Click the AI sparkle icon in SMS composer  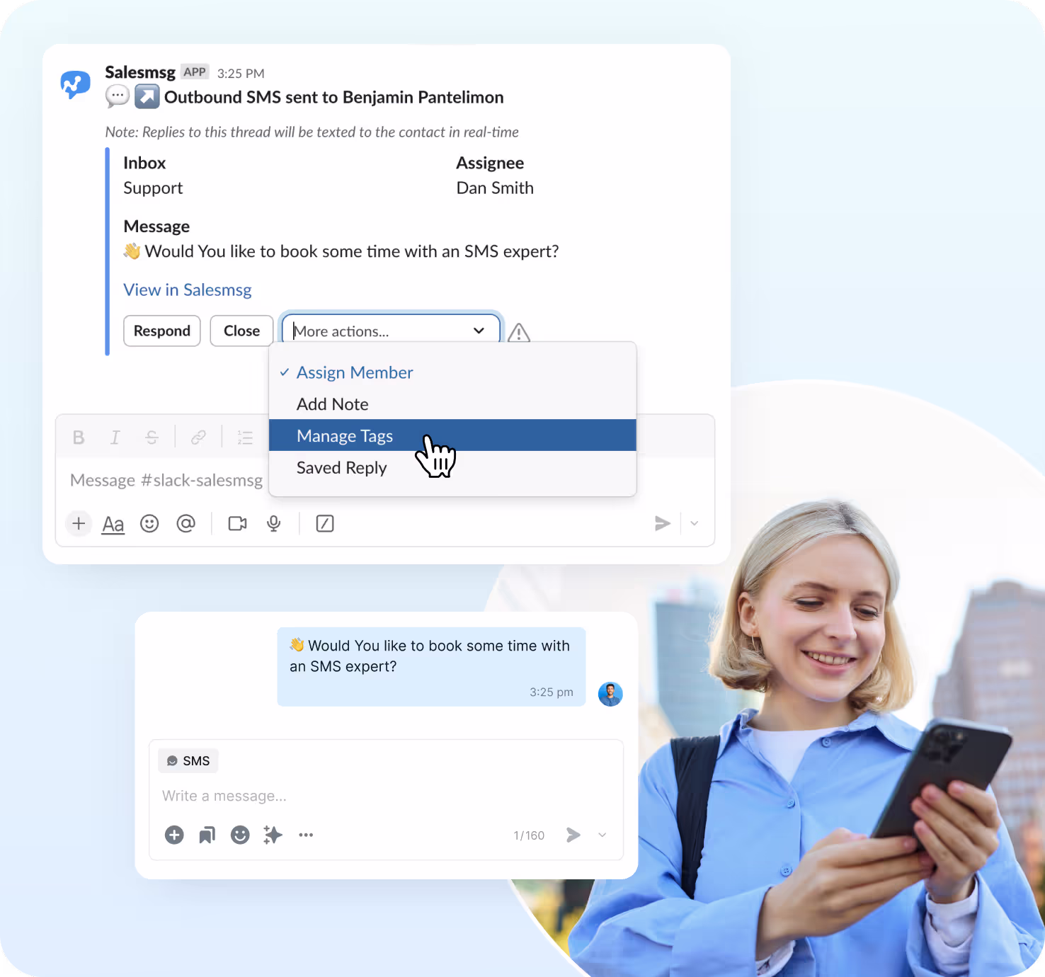pos(273,835)
